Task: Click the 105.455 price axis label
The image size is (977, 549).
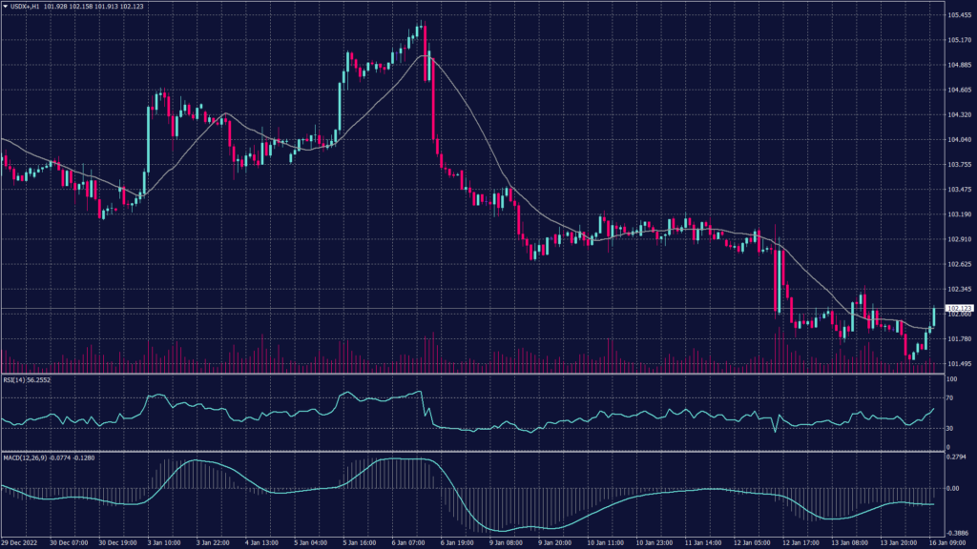Action: 959,15
